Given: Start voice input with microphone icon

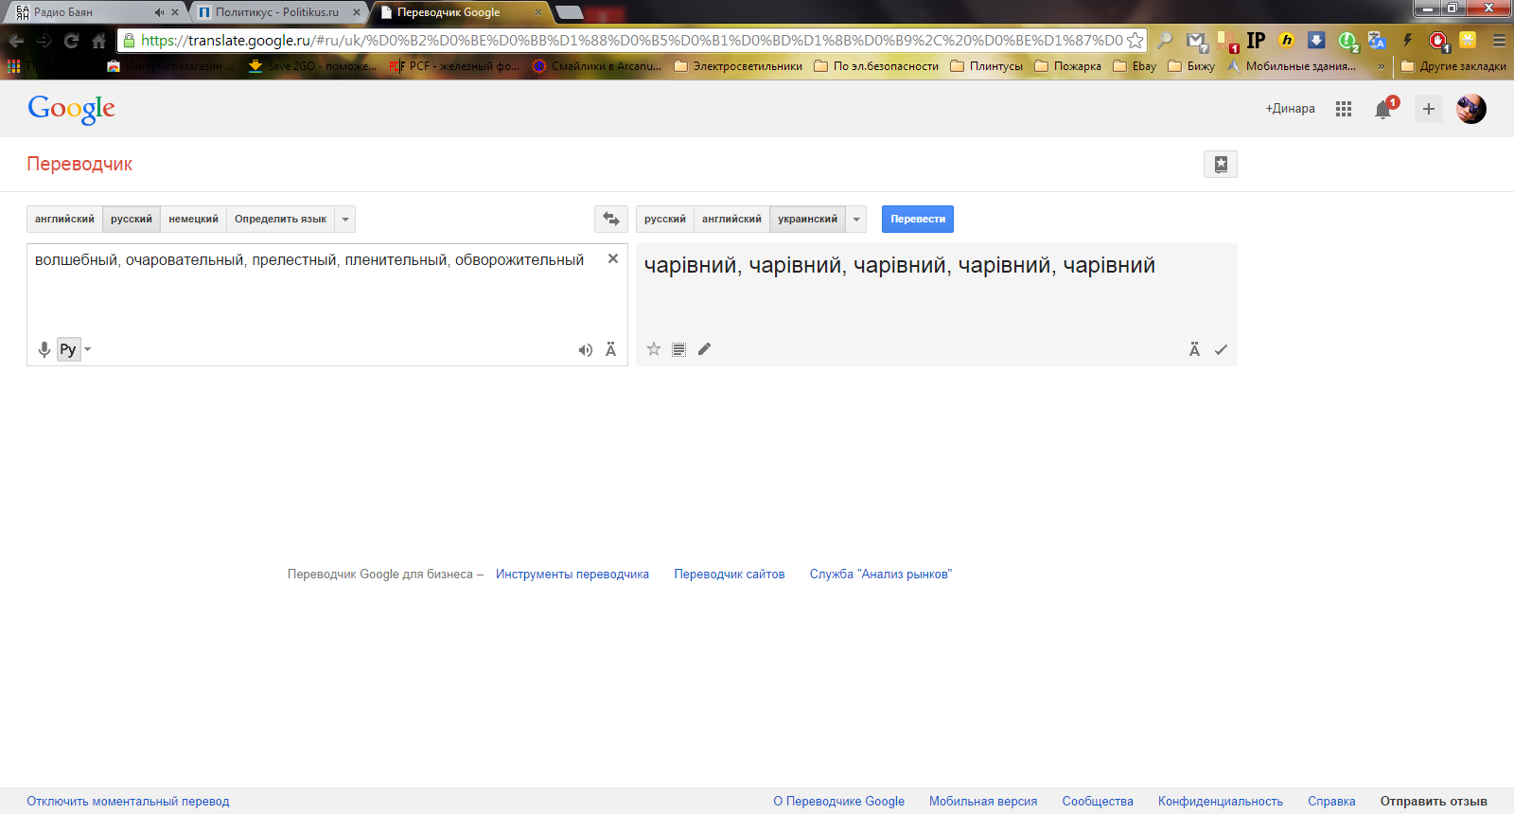Looking at the screenshot, I should [x=44, y=349].
